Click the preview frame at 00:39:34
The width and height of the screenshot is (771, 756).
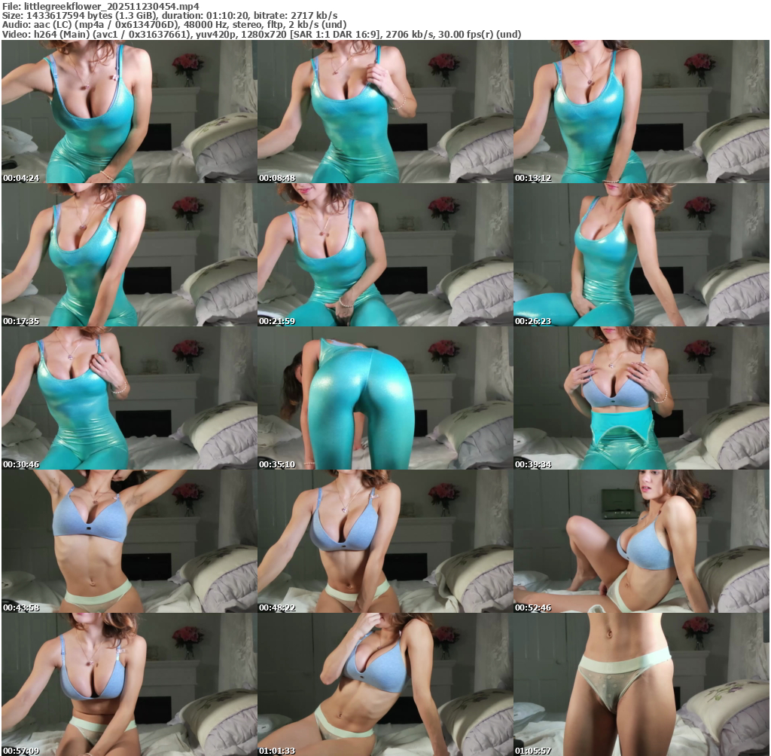point(641,398)
